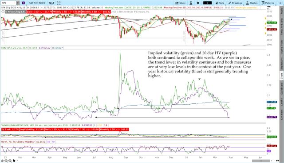The width and height of the screenshot is (284, 163).
Task: Click the HVIV value 0.1359
Action: [x=33, y=48]
